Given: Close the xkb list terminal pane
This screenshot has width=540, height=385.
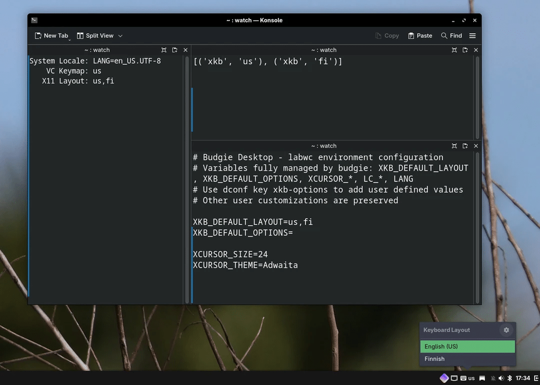Looking at the screenshot, I should tap(476, 50).
